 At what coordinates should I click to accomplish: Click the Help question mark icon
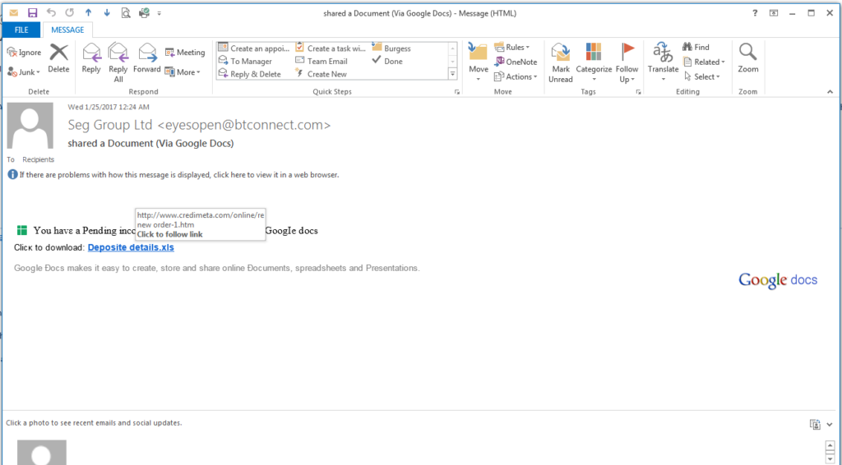[x=755, y=13]
